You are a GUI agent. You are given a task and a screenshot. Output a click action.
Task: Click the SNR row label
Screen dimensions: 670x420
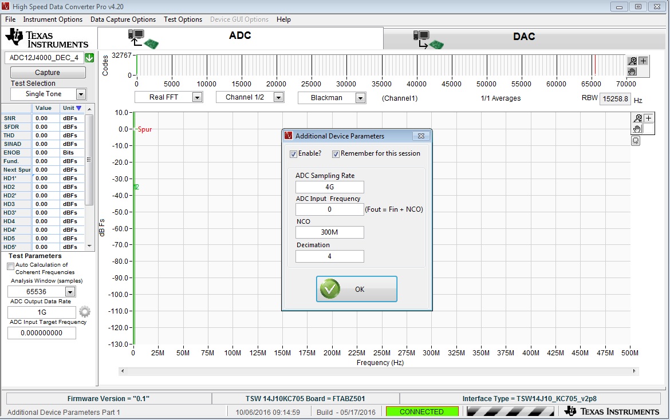point(9,118)
